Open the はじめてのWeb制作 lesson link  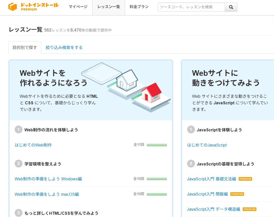(x=33, y=145)
